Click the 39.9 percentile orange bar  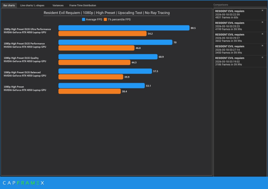tap(91, 77)
